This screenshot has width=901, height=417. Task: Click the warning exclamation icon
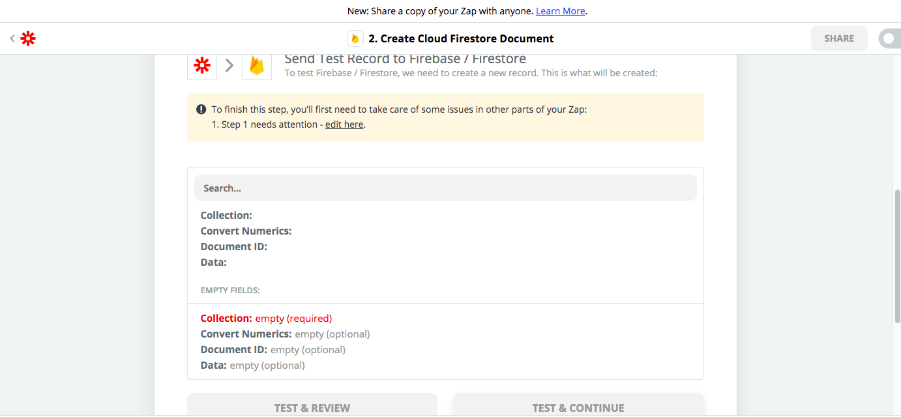coord(201,109)
